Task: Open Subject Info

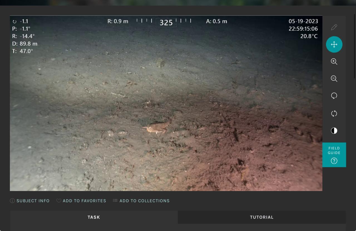Action: [30, 201]
